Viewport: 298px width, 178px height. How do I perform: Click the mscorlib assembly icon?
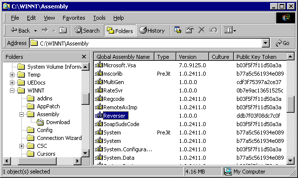tap(99, 74)
